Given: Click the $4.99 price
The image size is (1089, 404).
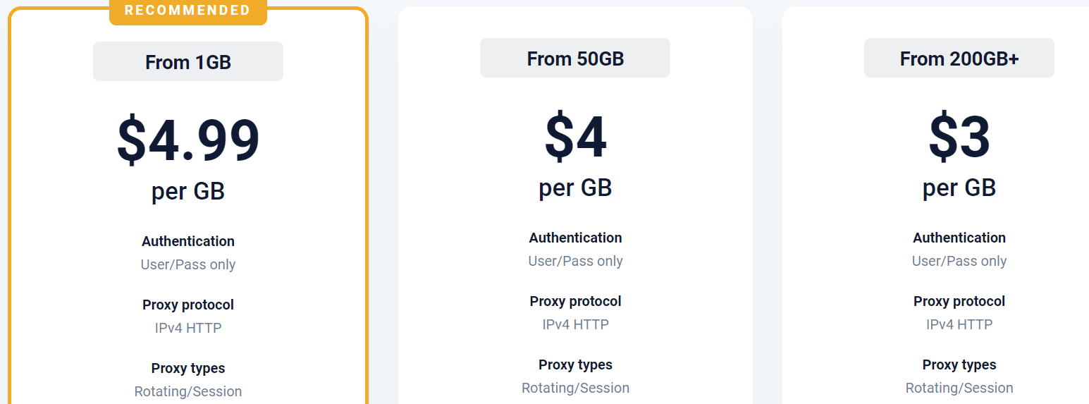Looking at the screenshot, I should tap(188, 140).
